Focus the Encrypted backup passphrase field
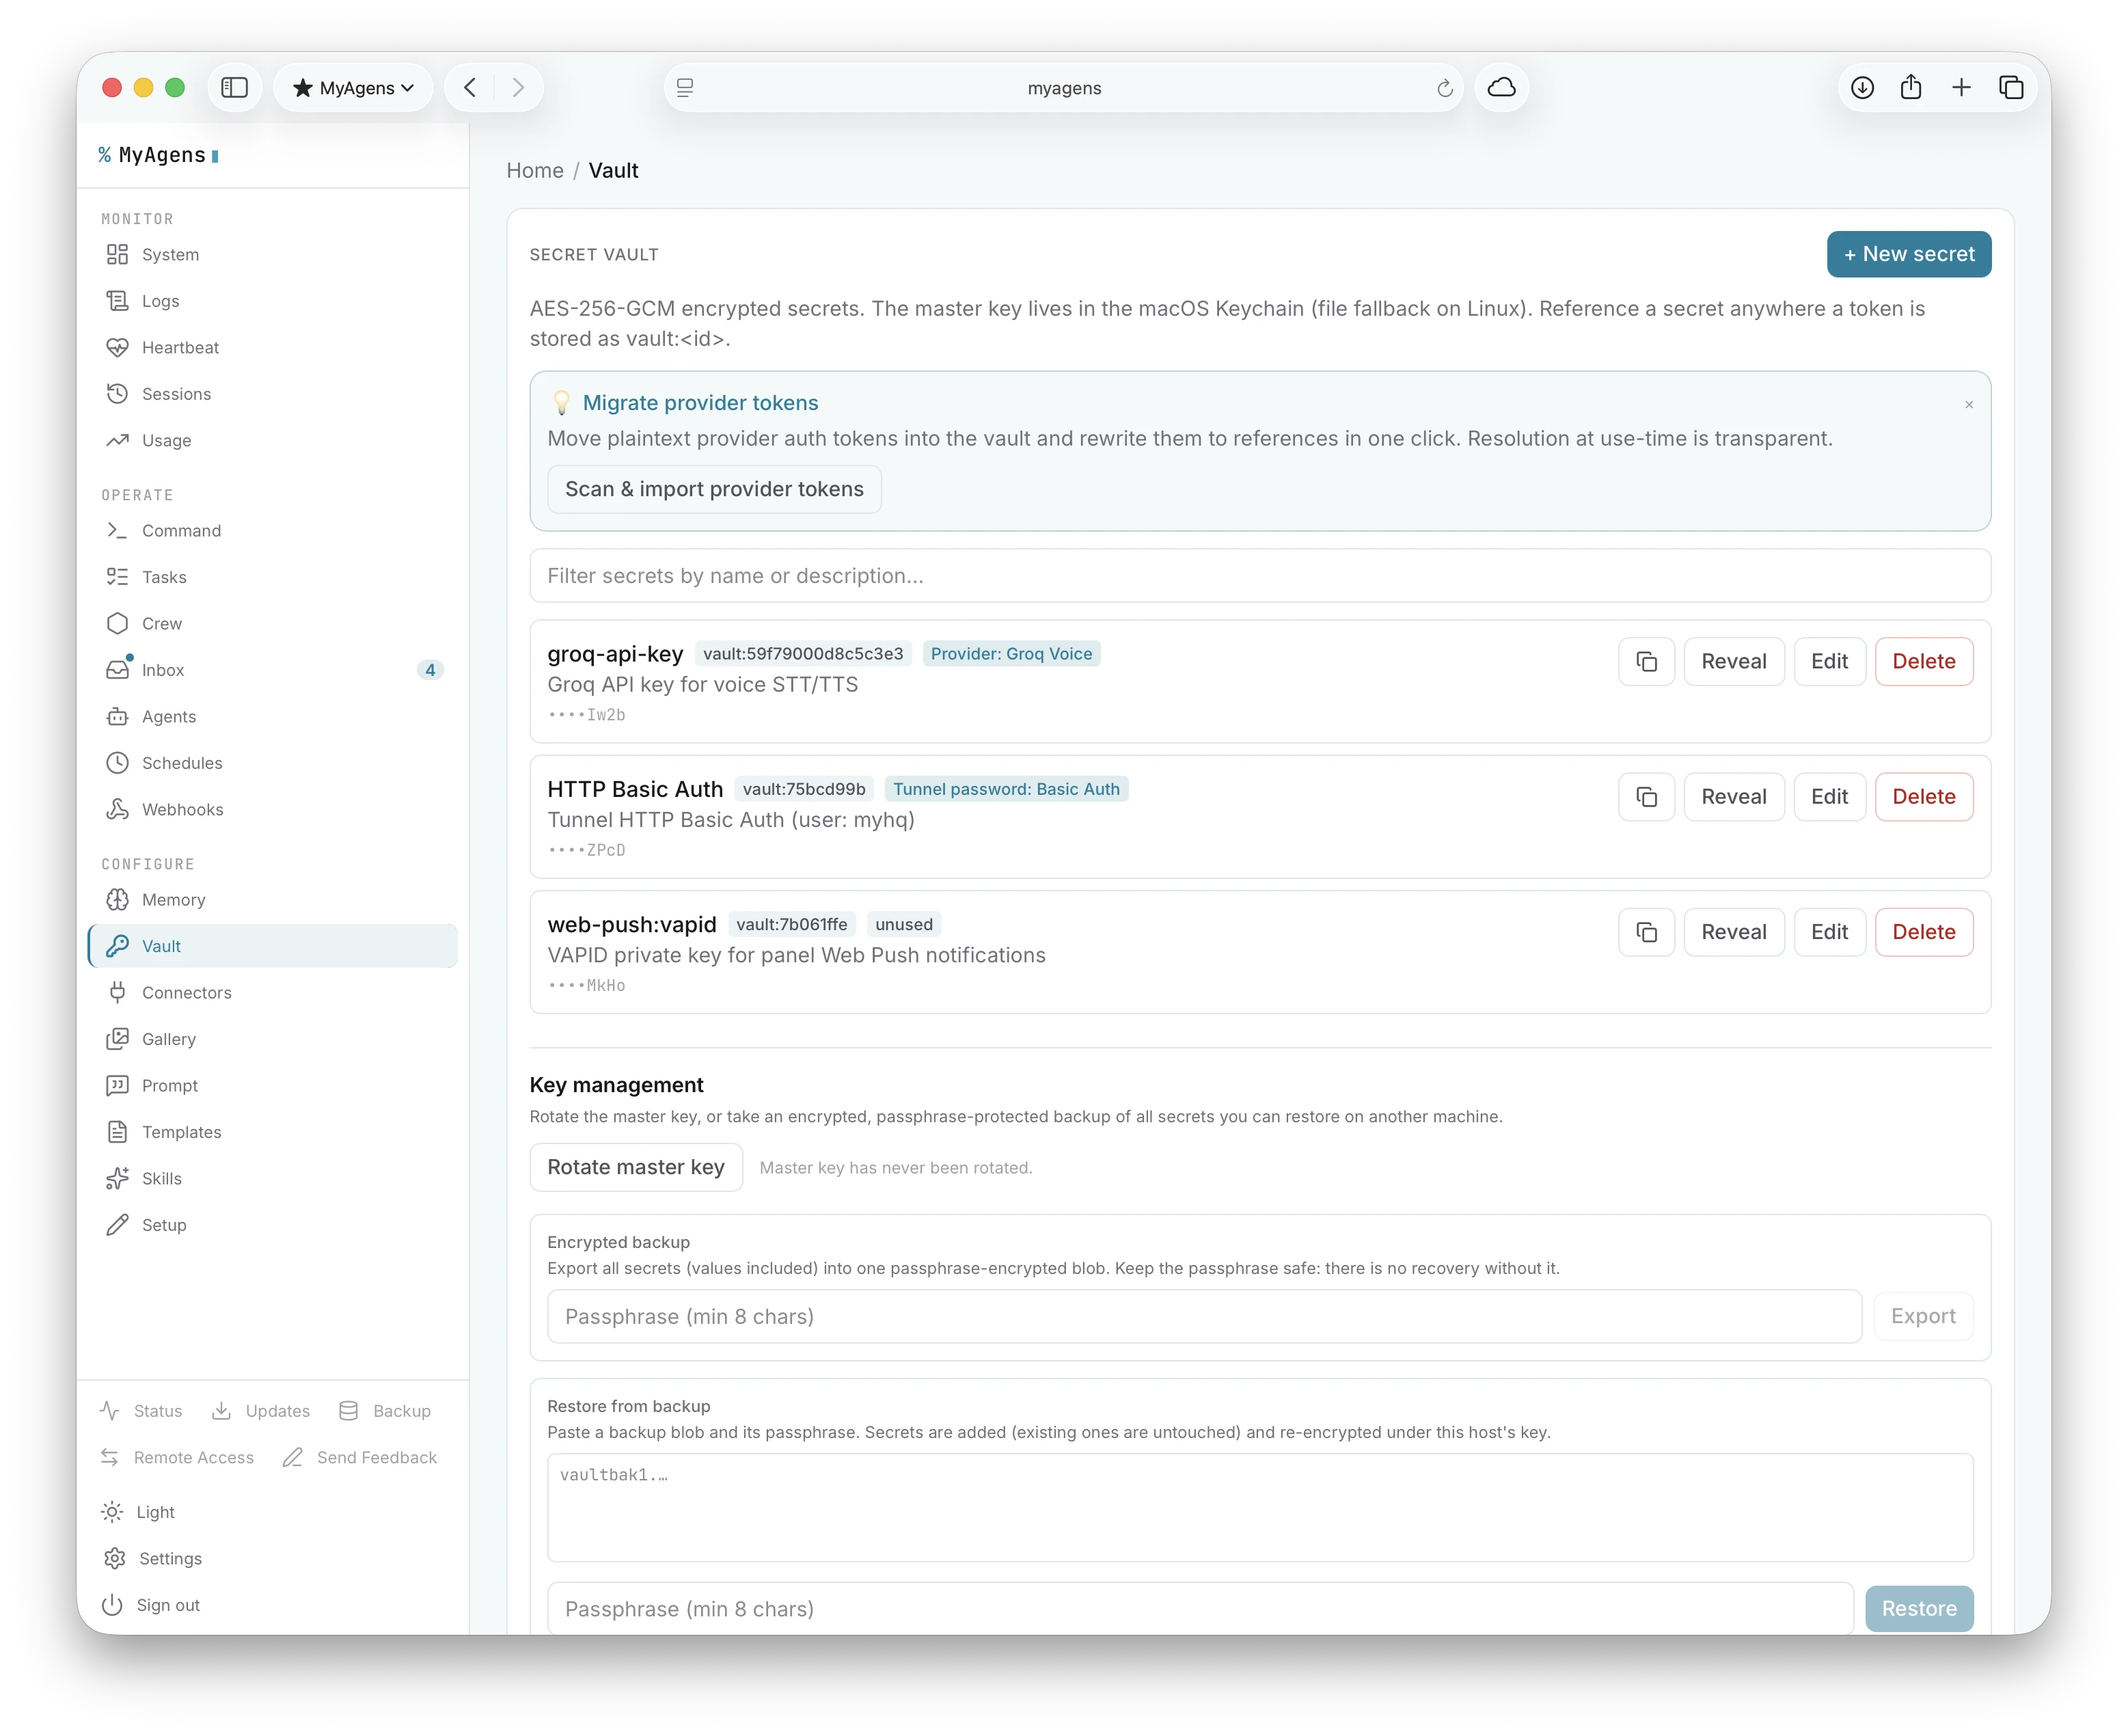Image resolution: width=2128 pixels, height=1736 pixels. coord(1204,1316)
